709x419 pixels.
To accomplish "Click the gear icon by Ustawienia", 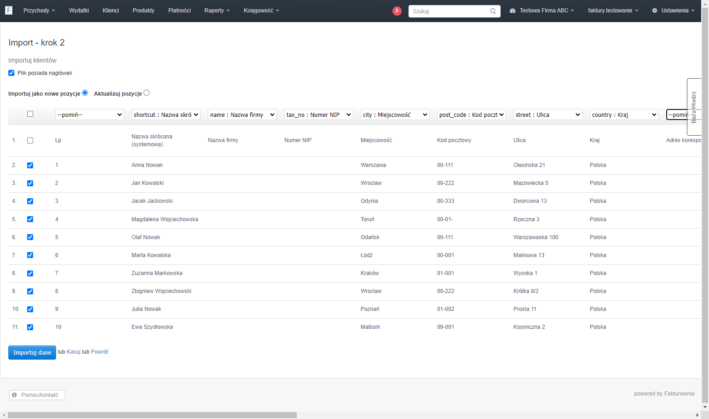I will click(655, 11).
